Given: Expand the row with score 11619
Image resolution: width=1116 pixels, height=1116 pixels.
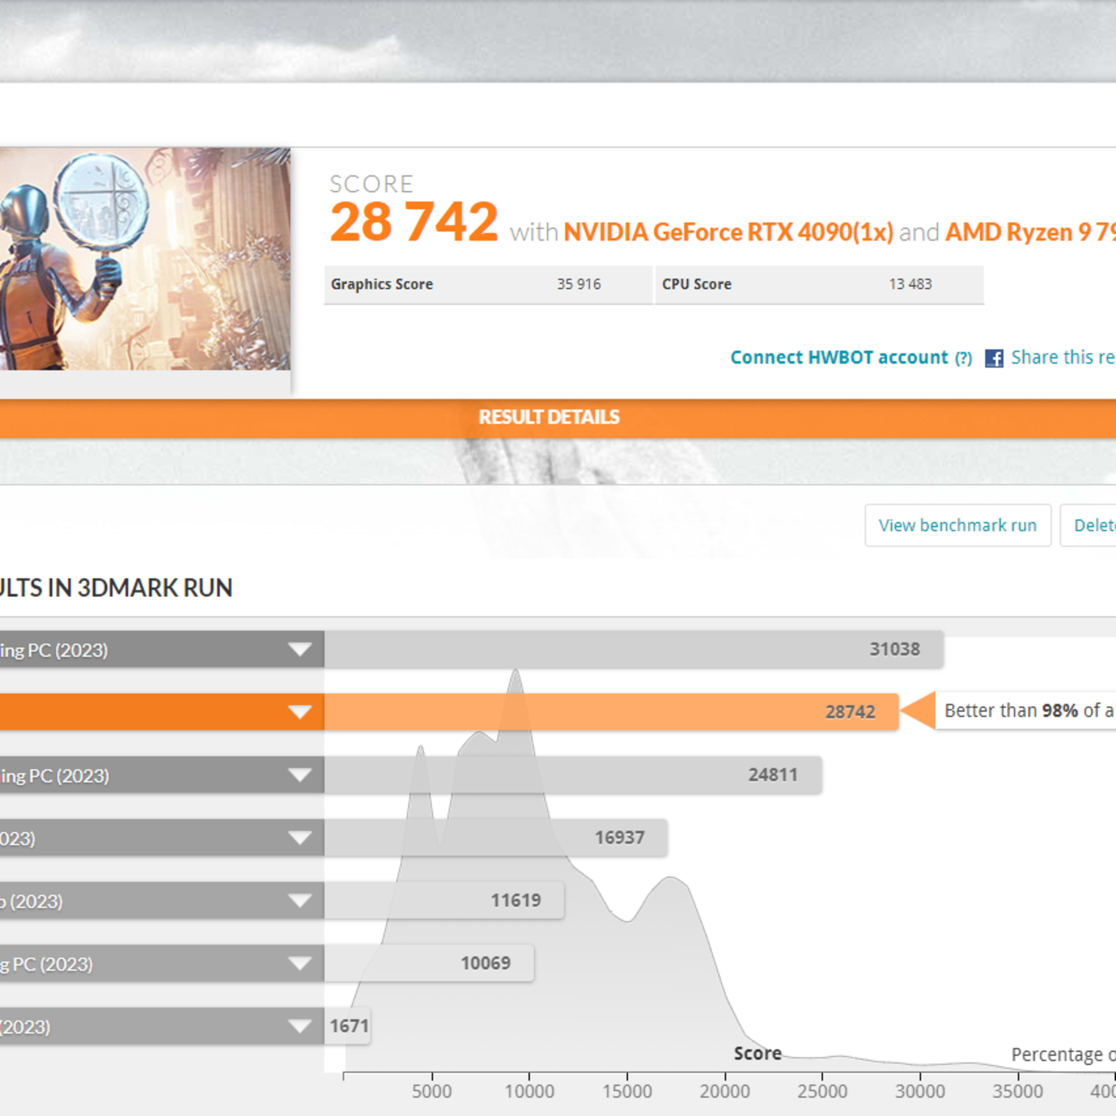Looking at the screenshot, I should pos(300,900).
